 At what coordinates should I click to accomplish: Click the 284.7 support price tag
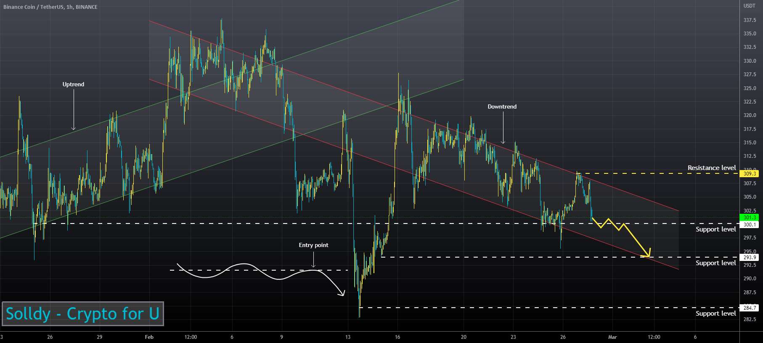click(750, 308)
